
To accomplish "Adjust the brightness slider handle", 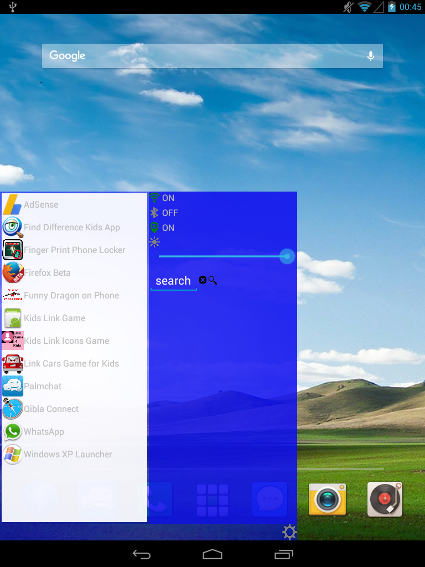I will [x=287, y=256].
